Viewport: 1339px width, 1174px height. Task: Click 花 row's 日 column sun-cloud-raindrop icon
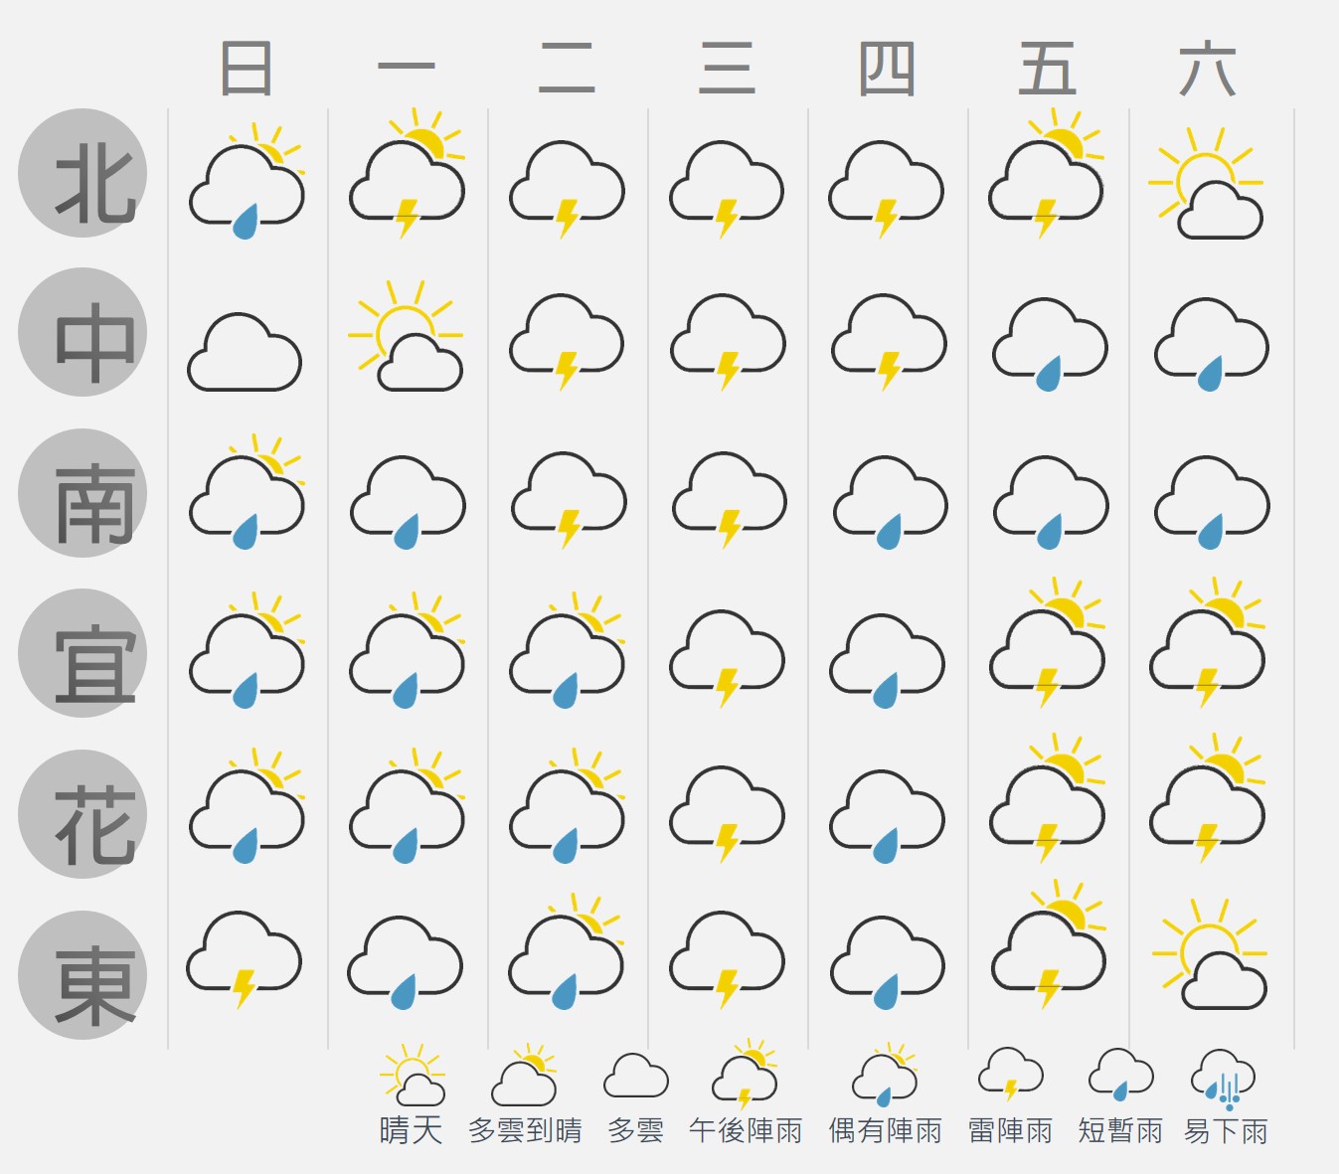[x=247, y=806]
